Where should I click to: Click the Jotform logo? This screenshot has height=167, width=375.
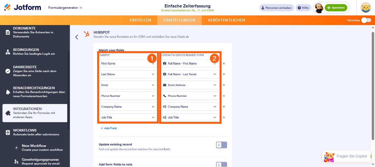23,7
